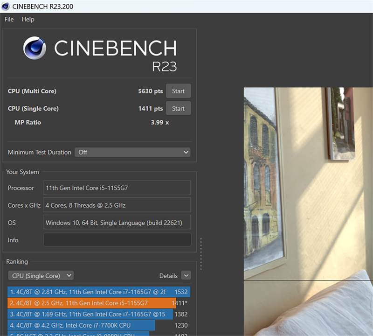Image resolution: width=373 pixels, height=336 pixels.
Task: Click the rendered scene preview image
Action: pyautogui.click(x=308, y=212)
